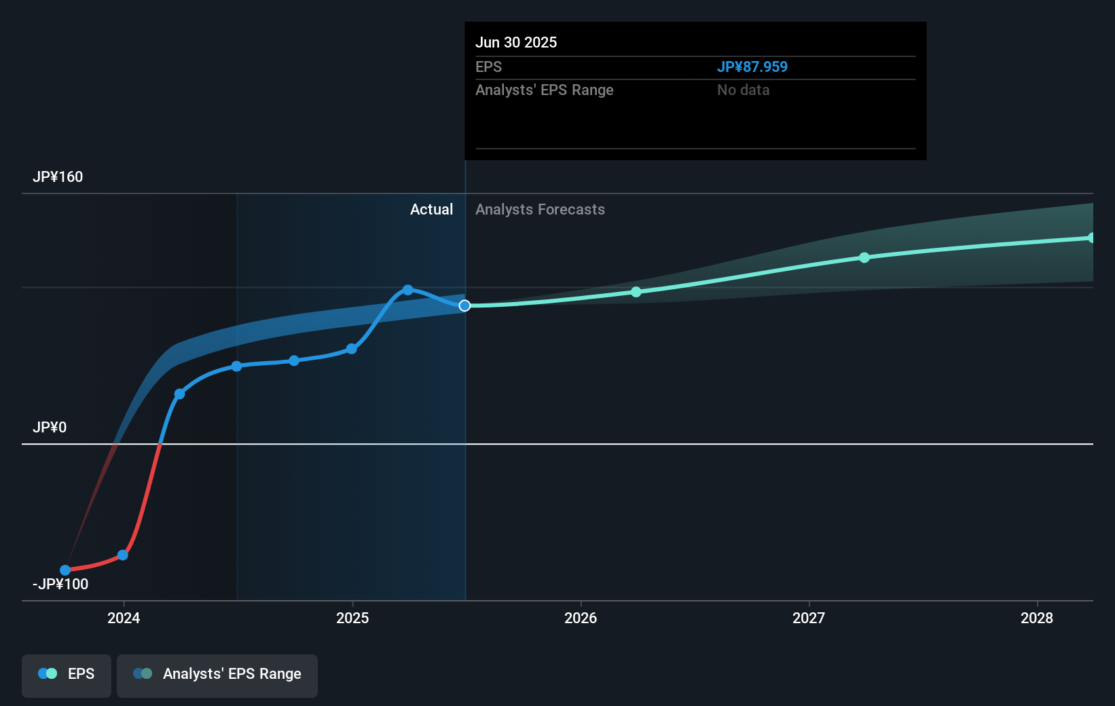Click the '2028' x-axis label
The height and width of the screenshot is (706, 1115).
point(1037,618)
